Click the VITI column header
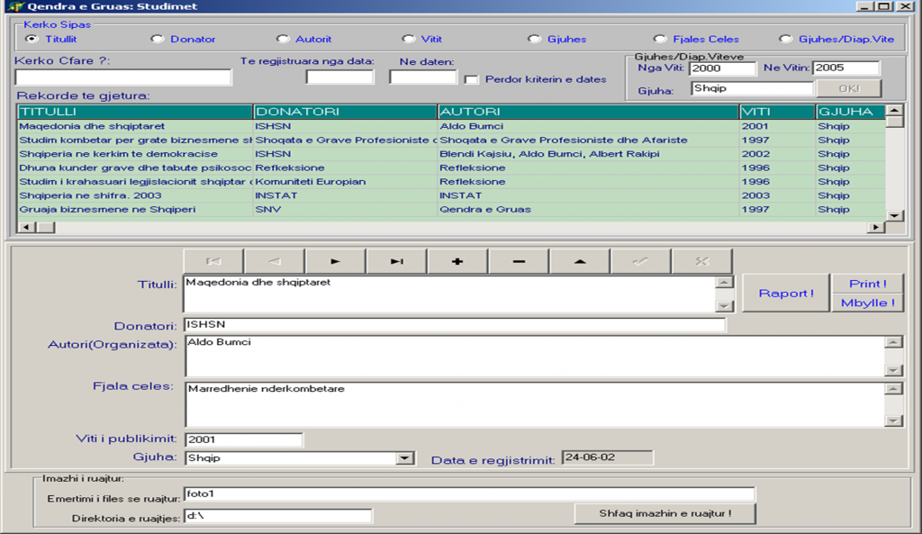 pyautogui.click(x=777, y=112)
